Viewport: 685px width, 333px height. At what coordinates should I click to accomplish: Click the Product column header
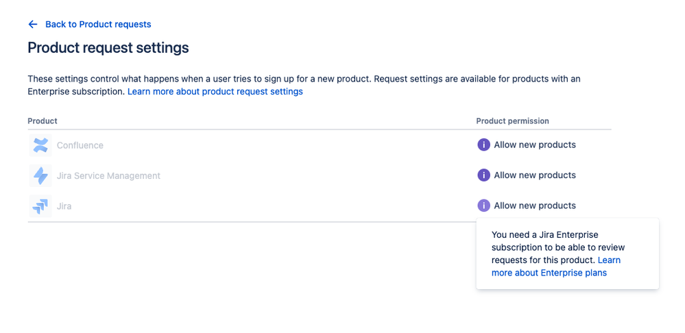click(x=43, y=121)
